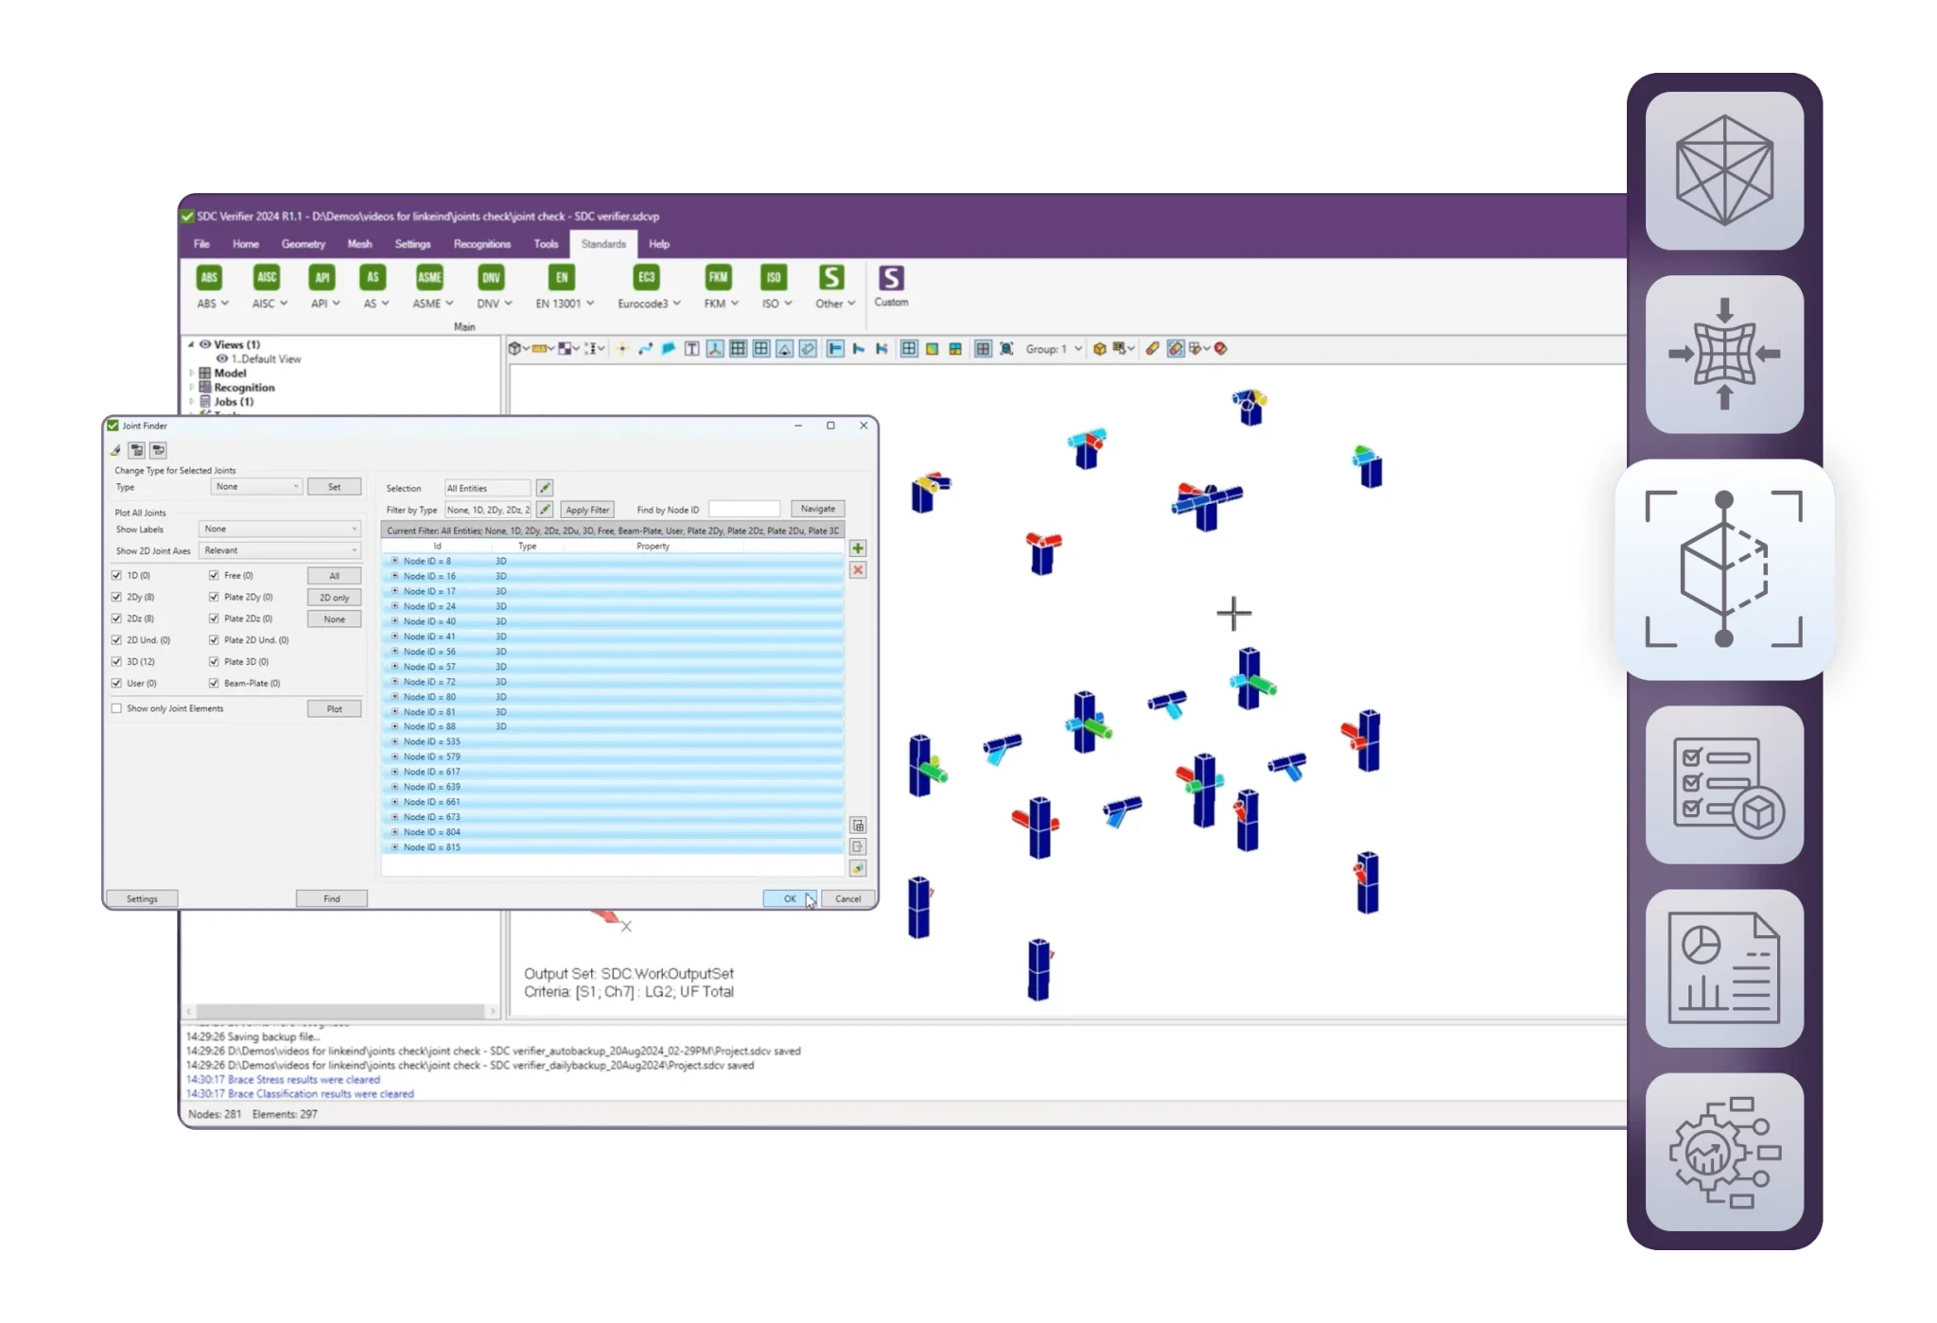Click the Eurocode3 EC3 icon
This screenshot has height=1323, width=1937.
coord(646,277)
